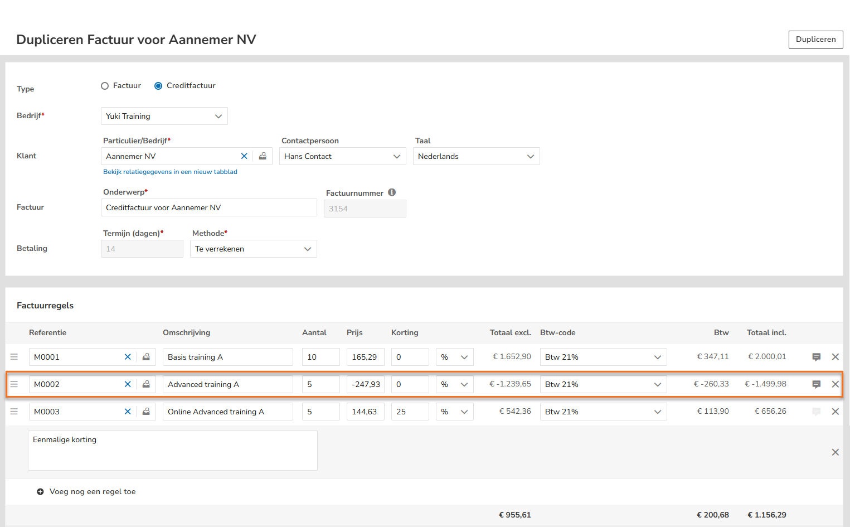This screenshot has height=527, width=850.
Task: Open the Taal dropdown set to Nederlands
Action: point(477,156)
